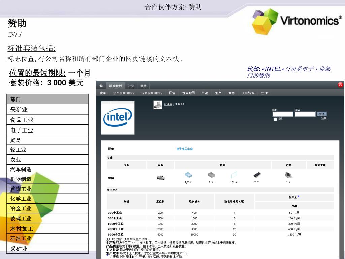Click the blue block raw material icon
Screen dimensions: 345x259
(188, 175)
